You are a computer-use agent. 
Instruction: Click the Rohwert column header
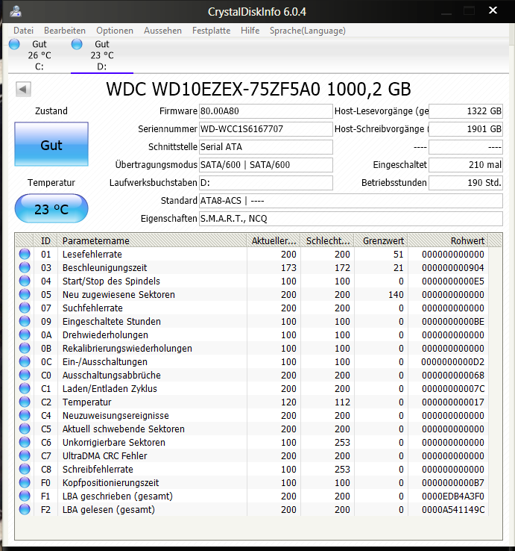click(448, 240)
